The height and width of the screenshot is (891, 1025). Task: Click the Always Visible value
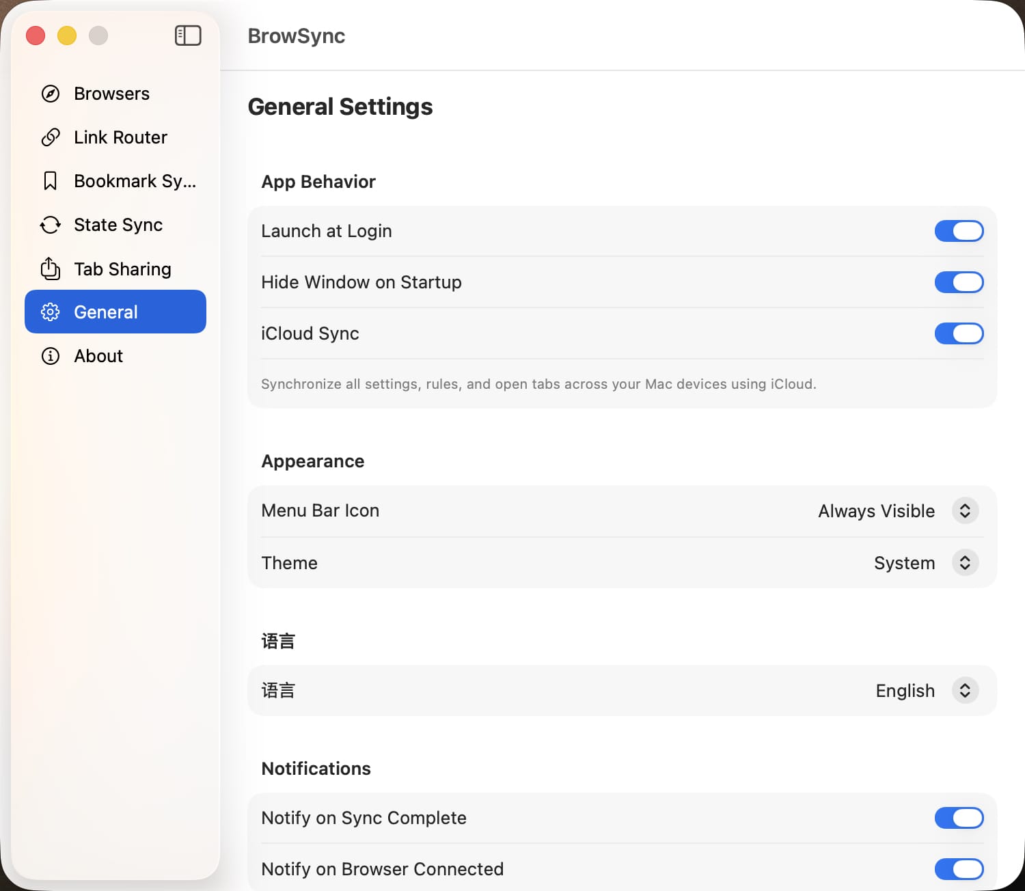click(x=877, y=511)
